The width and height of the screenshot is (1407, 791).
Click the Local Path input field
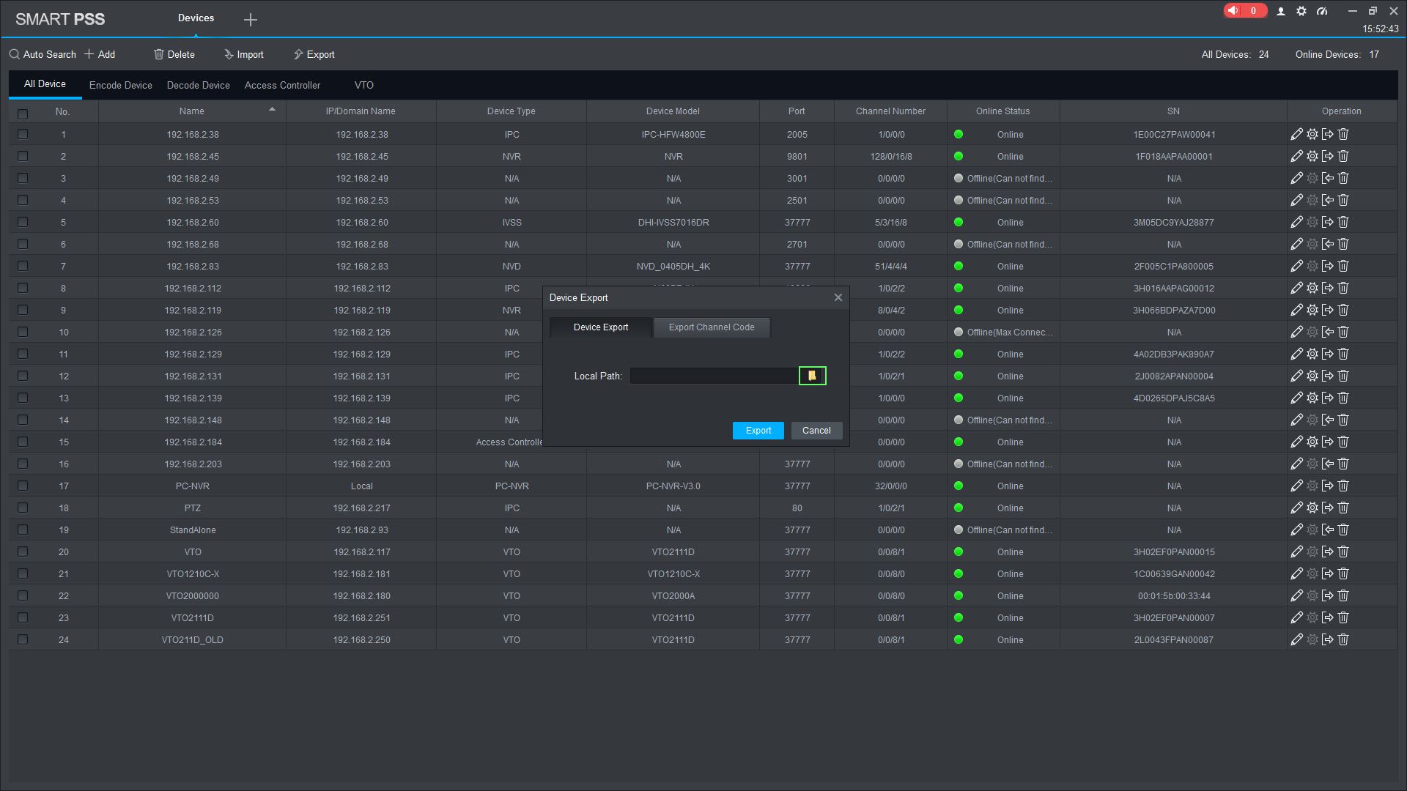coord(714,376)
